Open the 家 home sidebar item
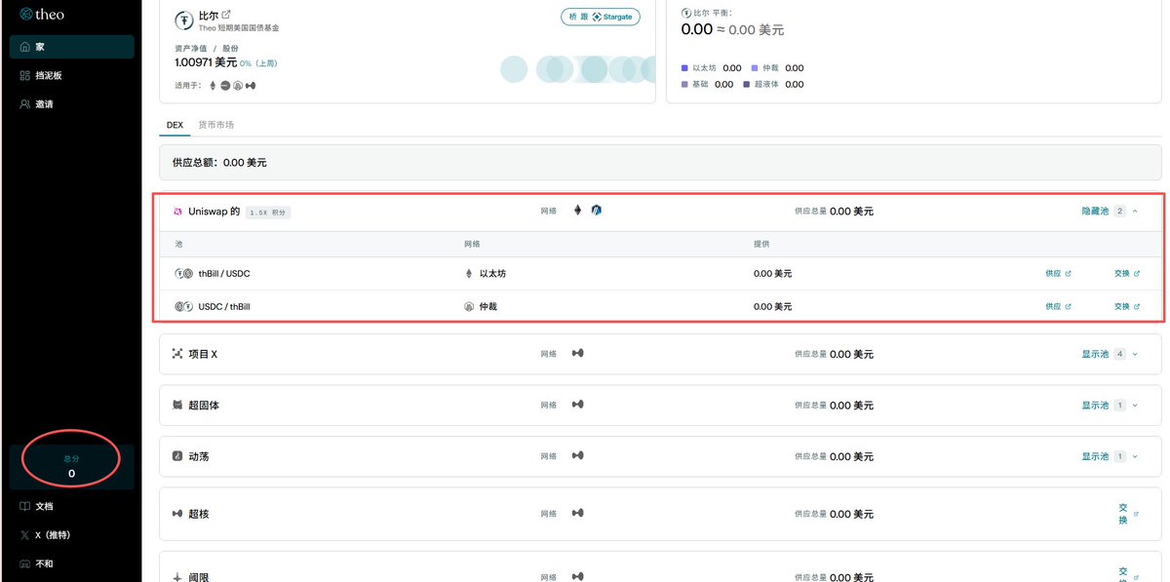 tap(72, 47)
